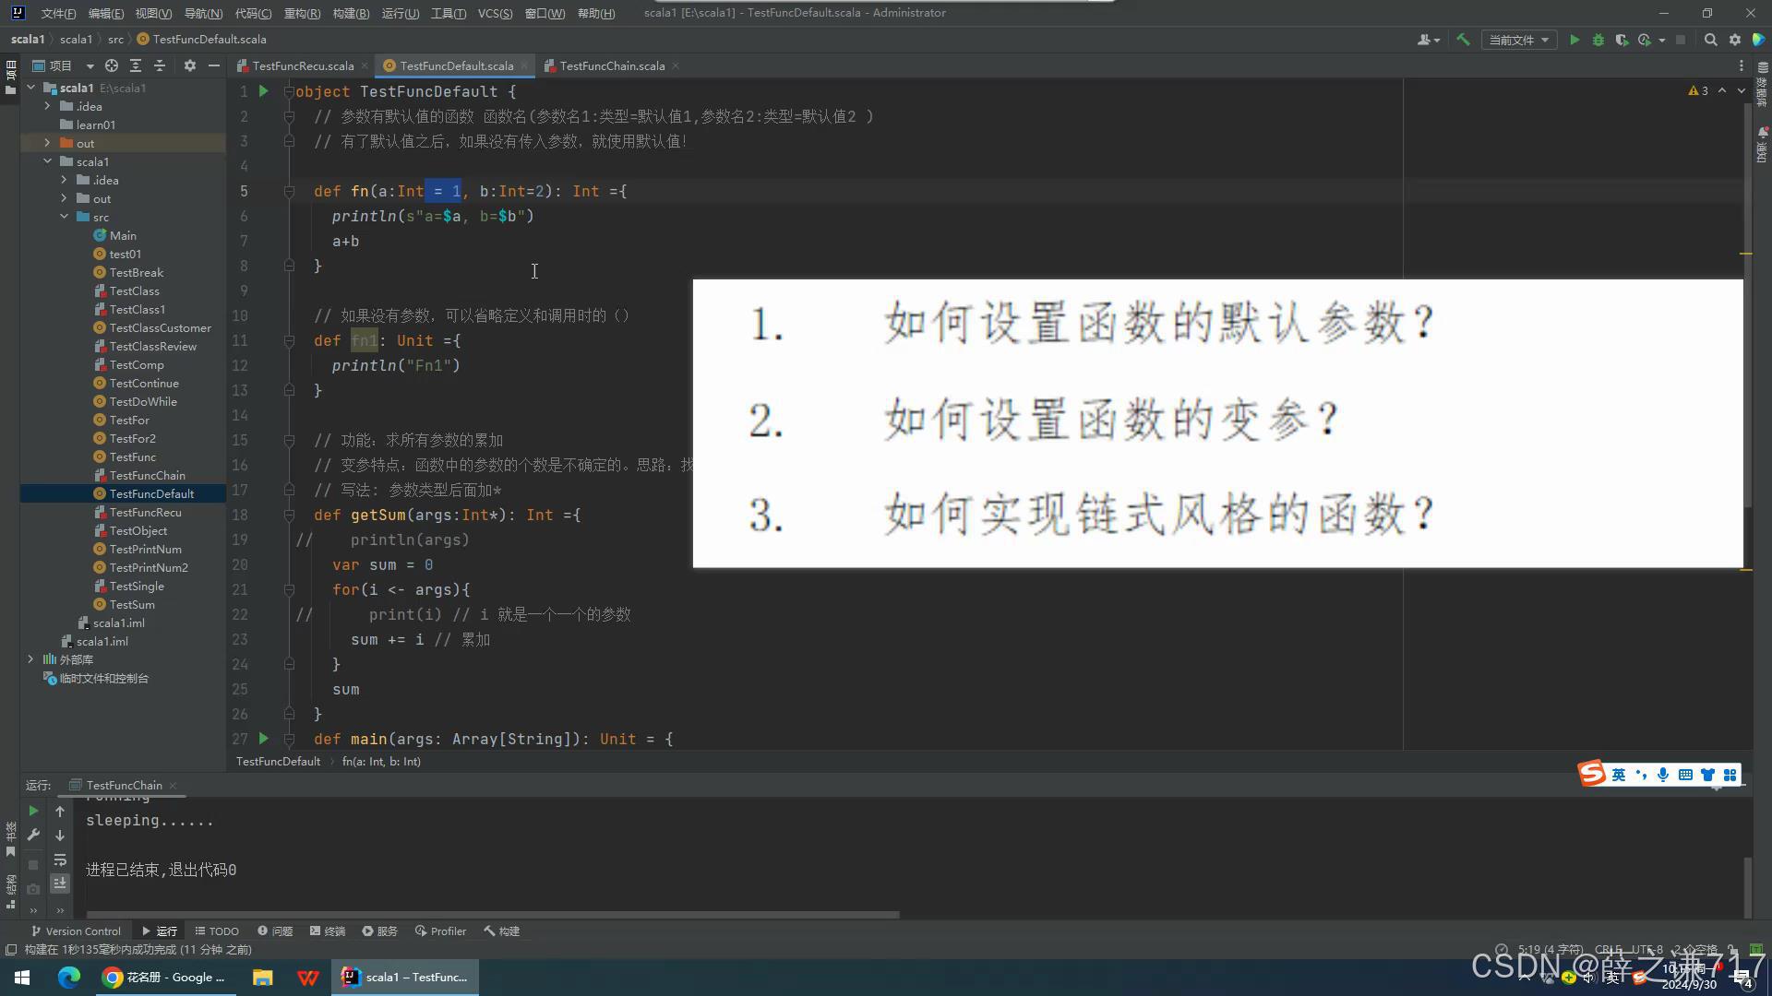Open the 重构(R) menu
Image resolution: width=1772 pixels, height=996 pixels.
click(302, 13)
